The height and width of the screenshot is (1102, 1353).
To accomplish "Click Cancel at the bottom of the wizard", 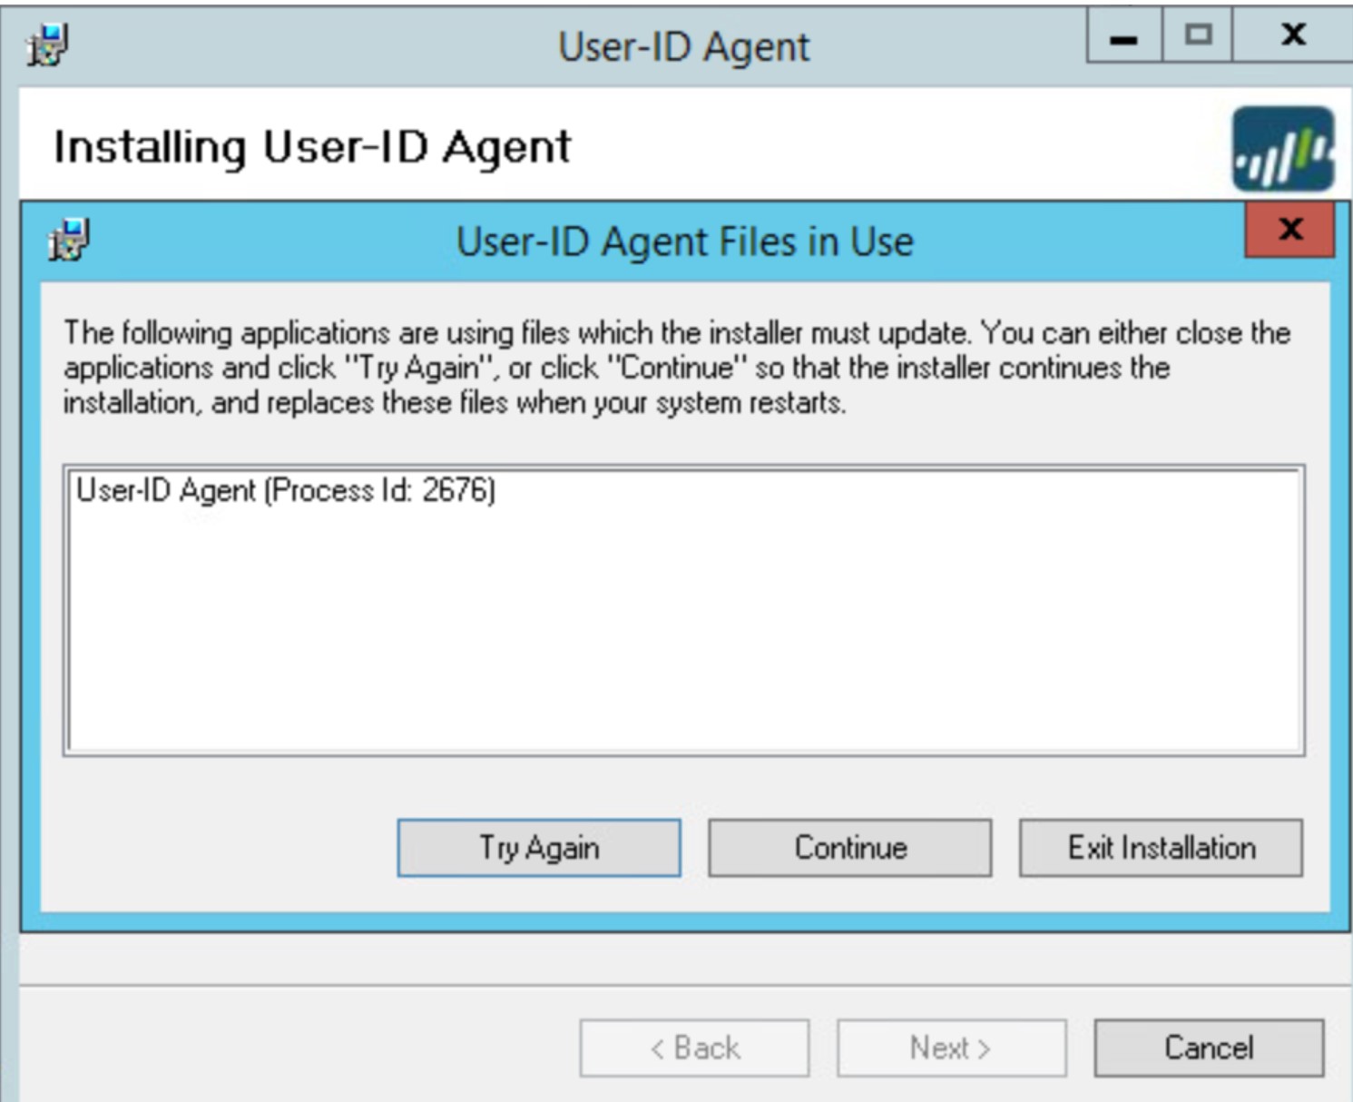I will tap(1207, 1046).
